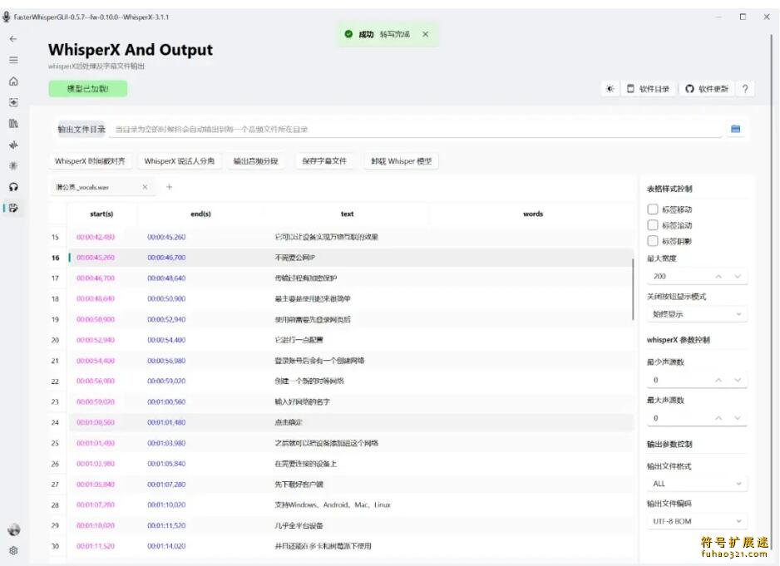Increase 最少声源数 with up arrow

(x=718, y=380)
